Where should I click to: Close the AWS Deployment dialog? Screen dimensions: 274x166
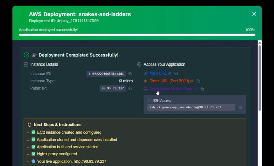(254, 14)
